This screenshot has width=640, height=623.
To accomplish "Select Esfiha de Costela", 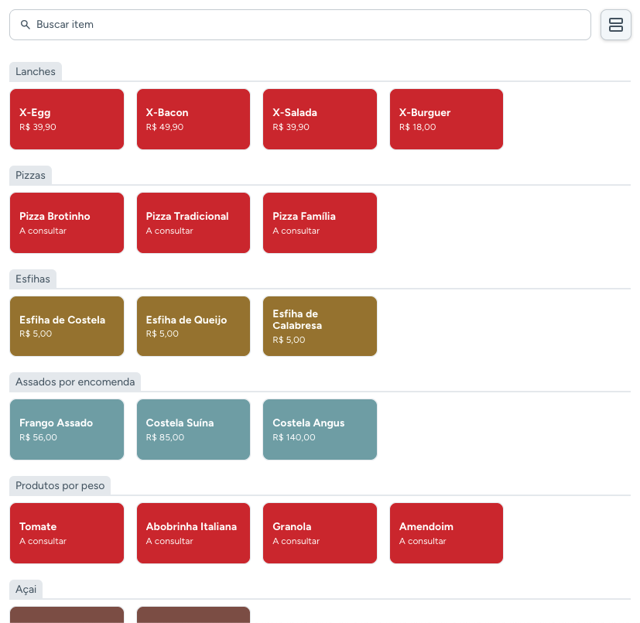I will 67,326.
